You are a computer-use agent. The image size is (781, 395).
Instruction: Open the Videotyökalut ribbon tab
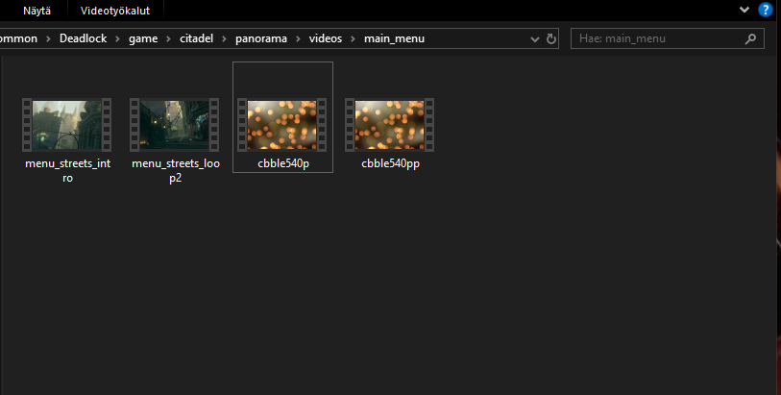tap(115, 11)
